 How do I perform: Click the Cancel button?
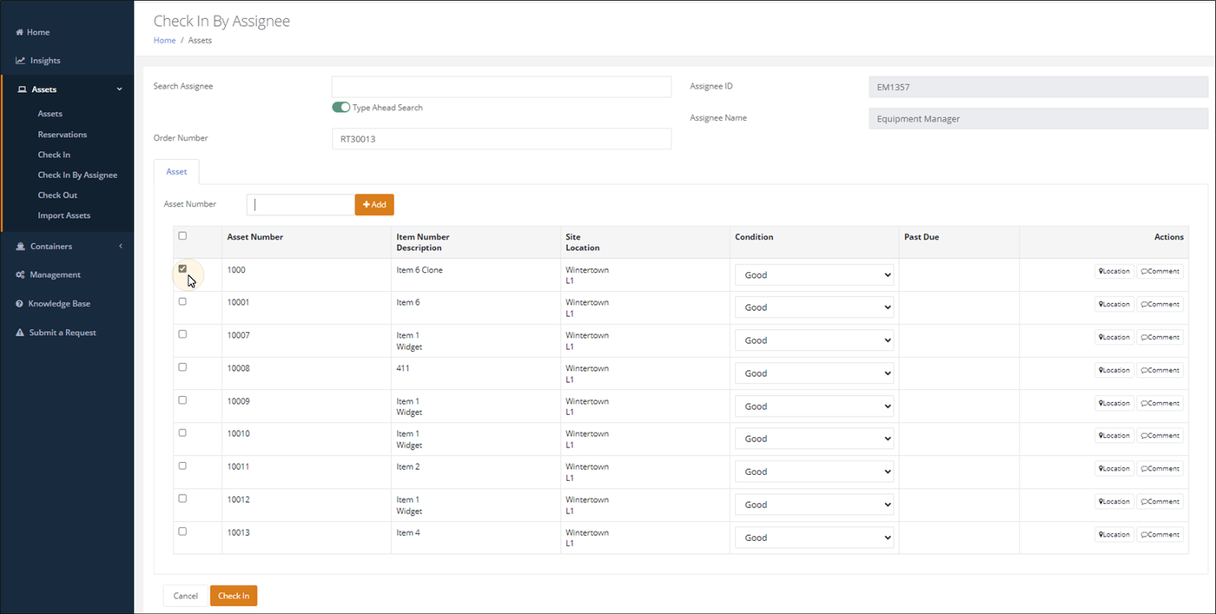(186, 596)
